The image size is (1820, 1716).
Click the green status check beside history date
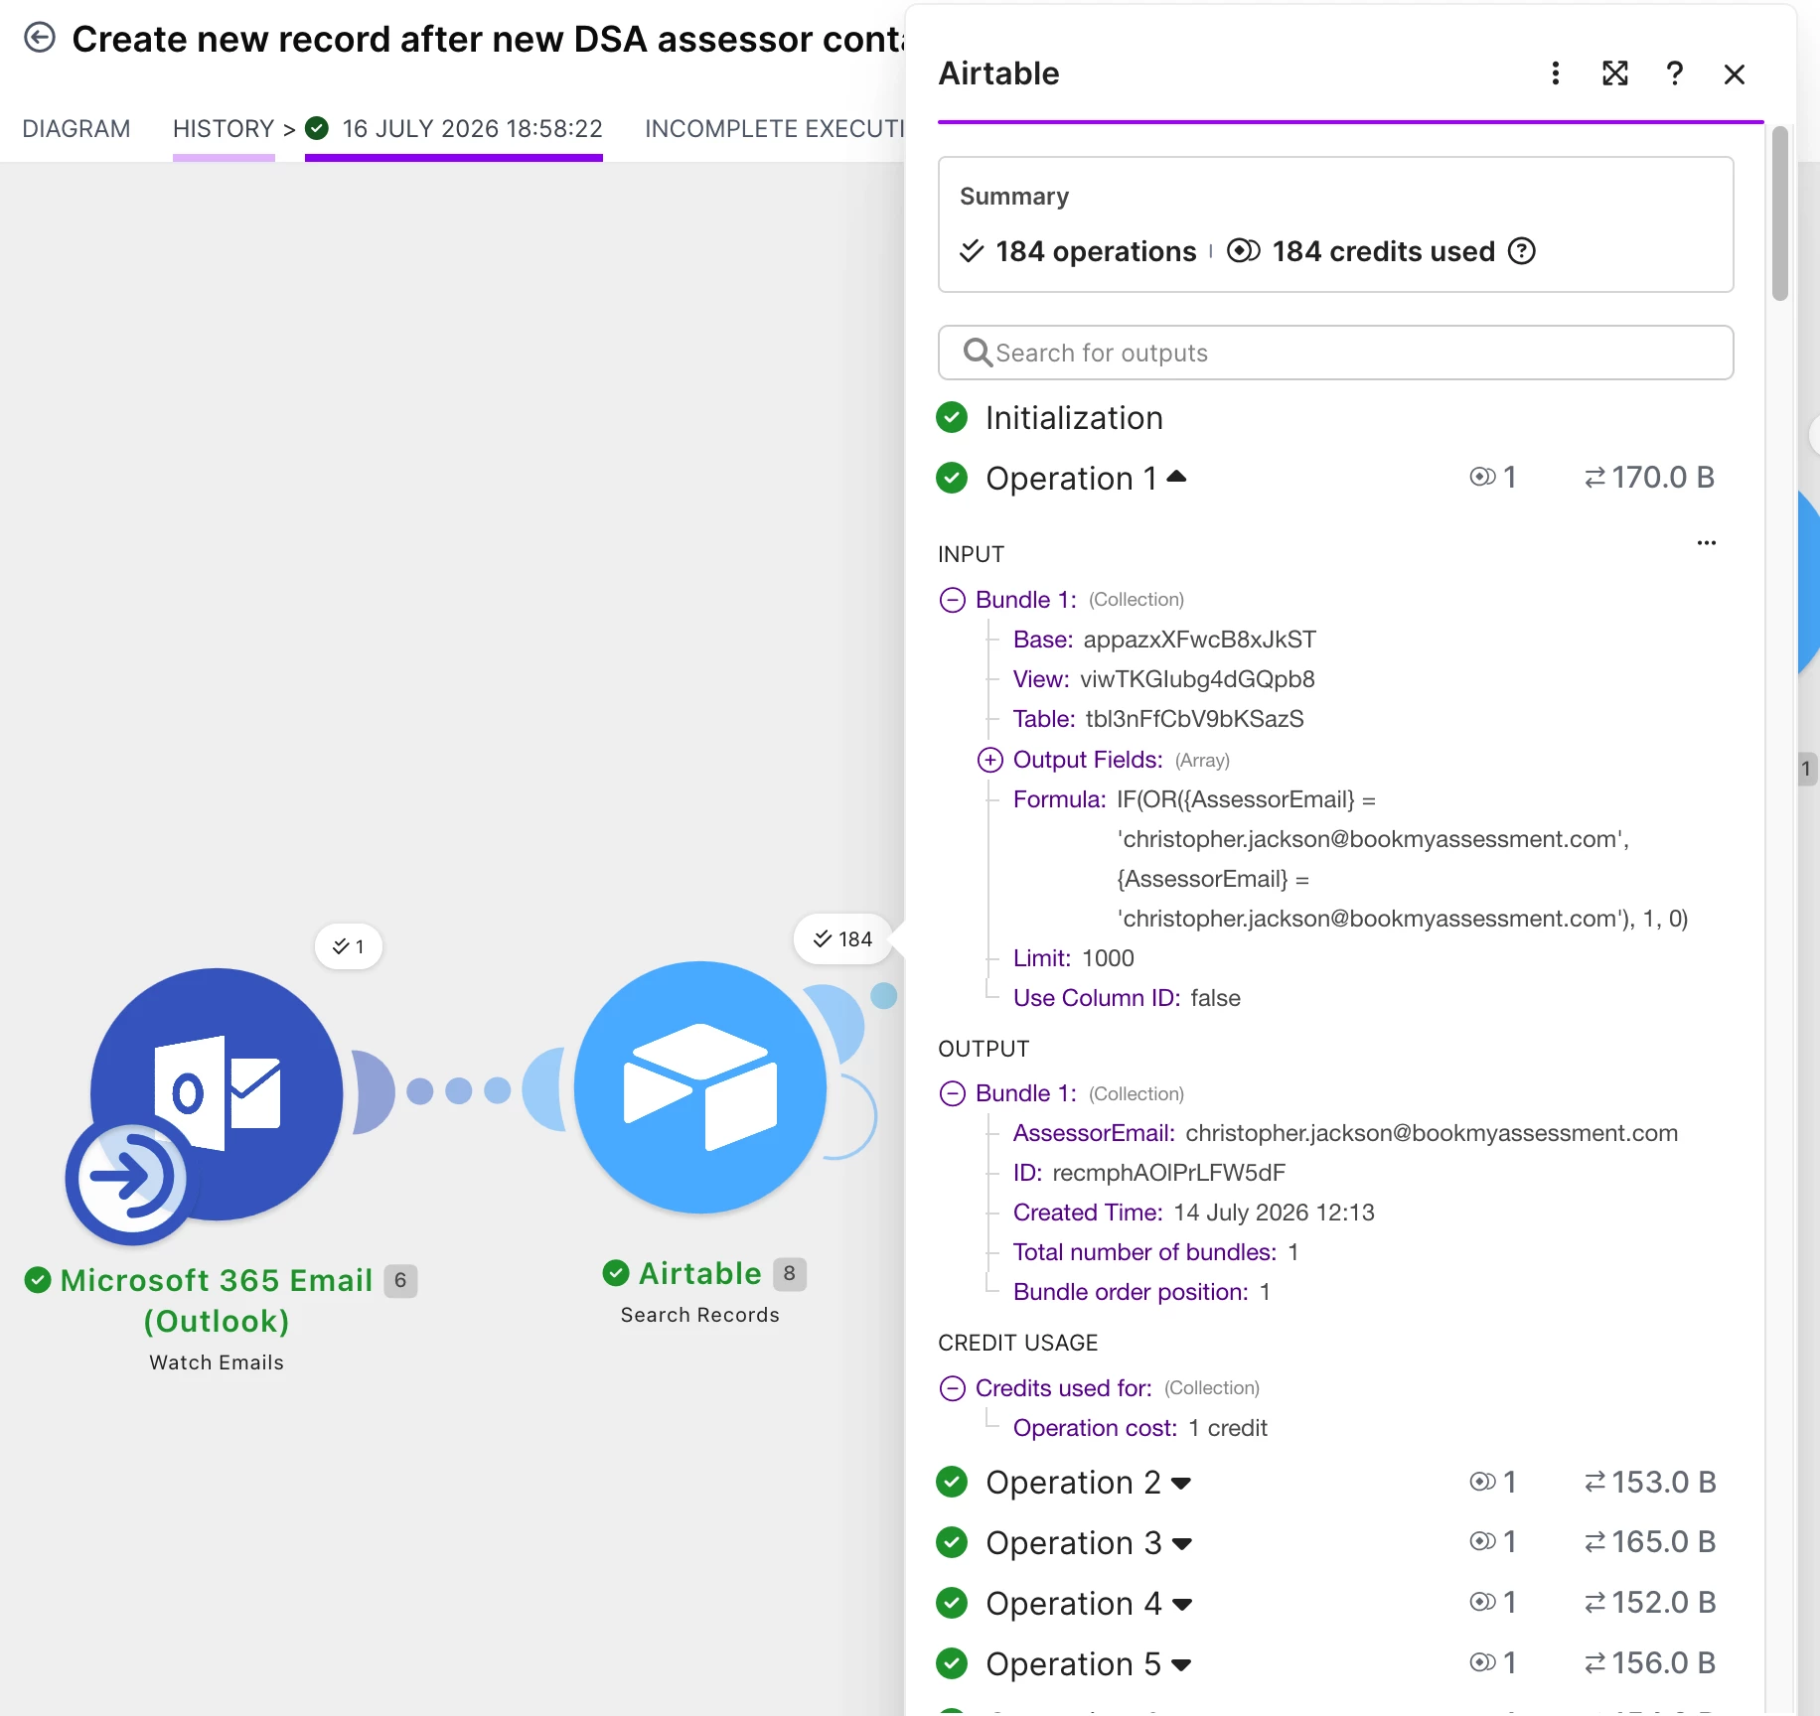point(317,128)
